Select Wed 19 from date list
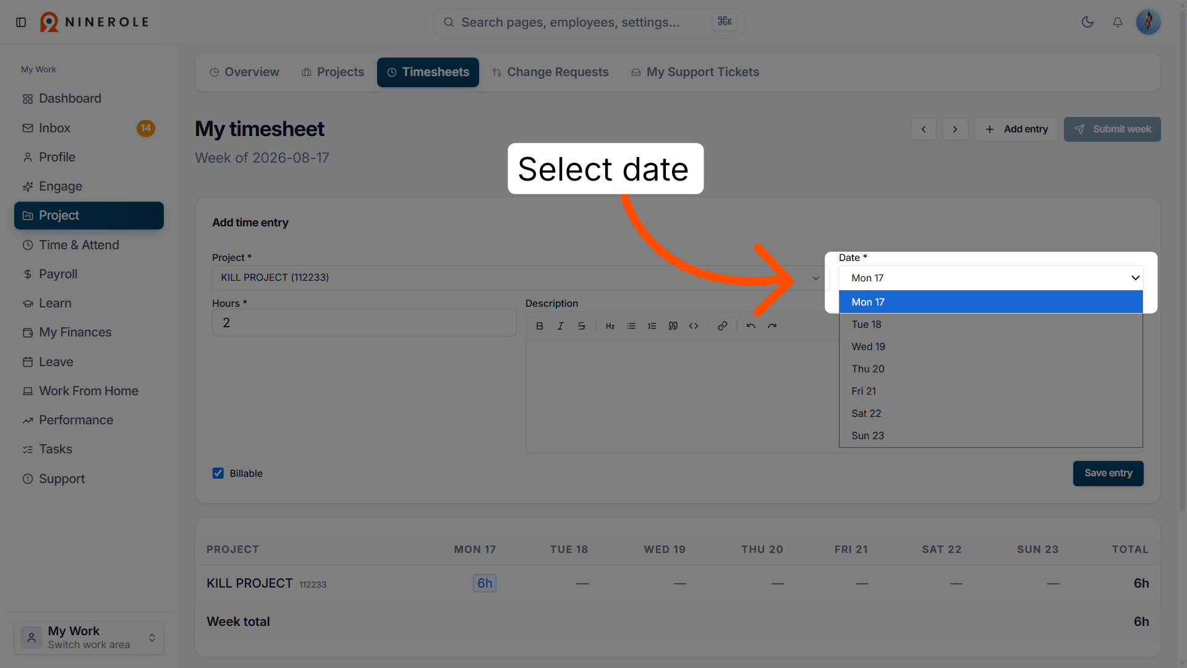Screen dimensions: 1187x668 [x=991, y=346]
